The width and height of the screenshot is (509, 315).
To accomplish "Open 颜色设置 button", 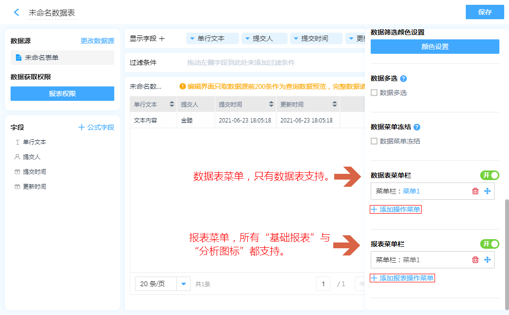I will [435, 47].
